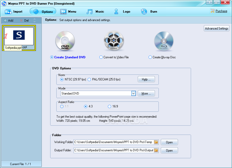Choose PAL/SECAM (25.0 fps) norm
The width and height of the screenshot is (232, 168).
(x=104, y=79)
